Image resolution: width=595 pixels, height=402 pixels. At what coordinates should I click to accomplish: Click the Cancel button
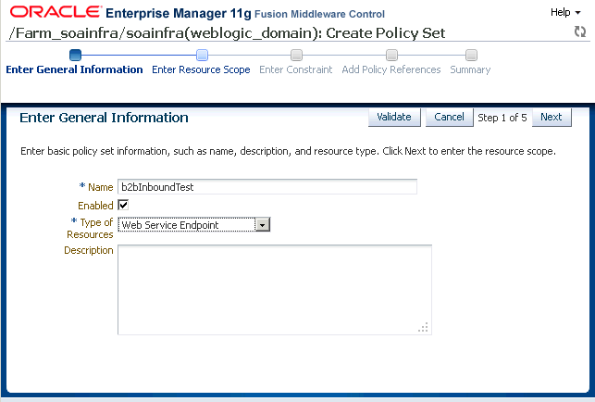pyautogui.click(x=450, y=117)
